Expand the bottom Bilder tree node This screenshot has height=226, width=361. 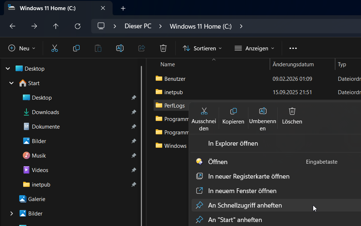tap(12, 214)
